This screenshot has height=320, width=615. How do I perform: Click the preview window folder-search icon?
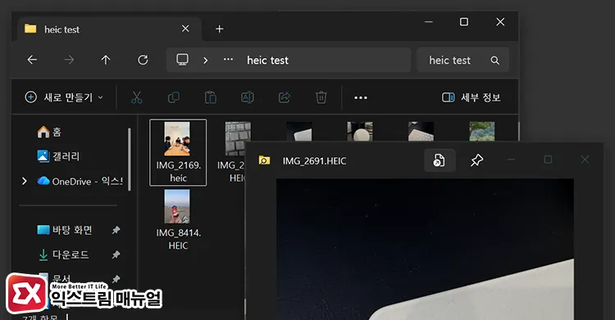click(264, 160)
